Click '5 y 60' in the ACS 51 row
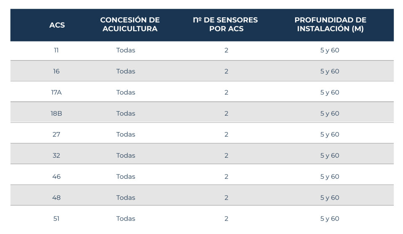 click(x=330, y=218)
